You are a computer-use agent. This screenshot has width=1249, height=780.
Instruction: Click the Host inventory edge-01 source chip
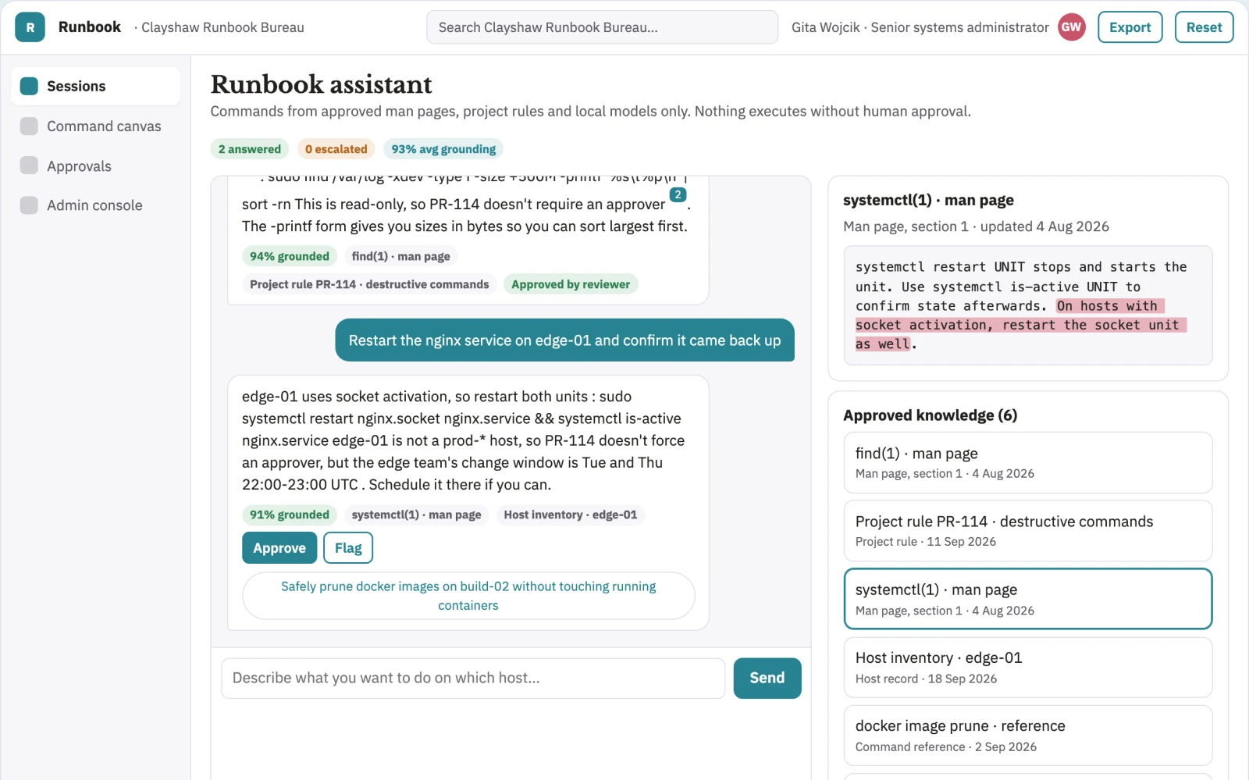(x=571, y=515)
